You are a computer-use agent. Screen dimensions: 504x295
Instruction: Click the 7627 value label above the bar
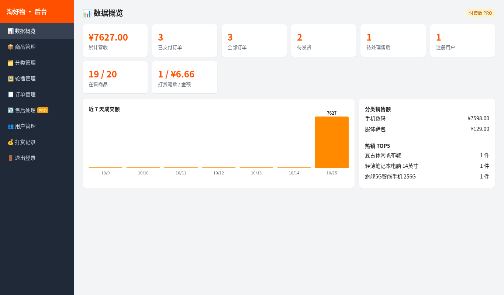click(332, 113)
